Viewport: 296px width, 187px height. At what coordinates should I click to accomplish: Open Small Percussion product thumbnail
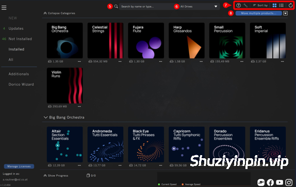(227, 41)
